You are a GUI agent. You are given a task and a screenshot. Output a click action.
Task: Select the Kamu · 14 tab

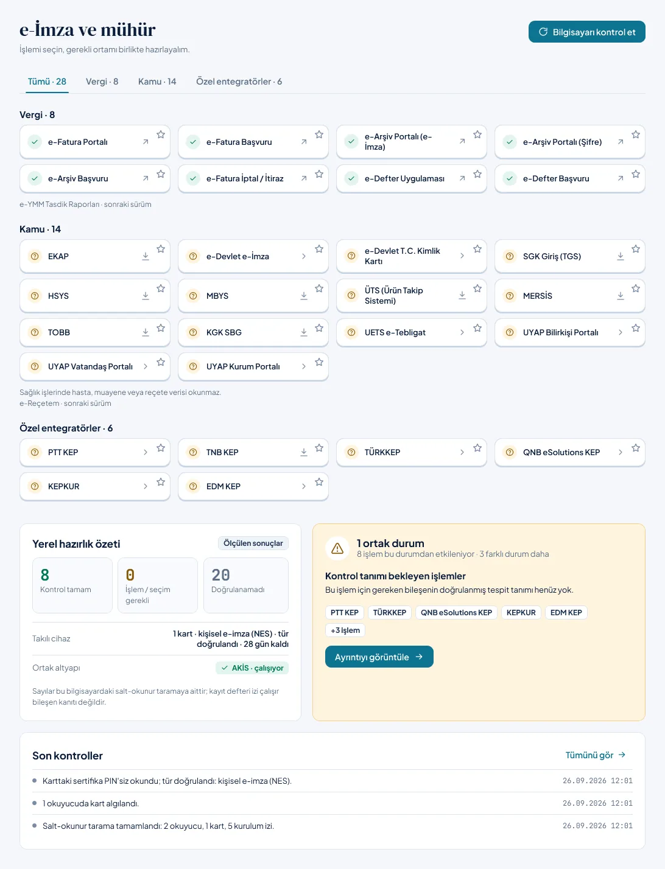157,82
